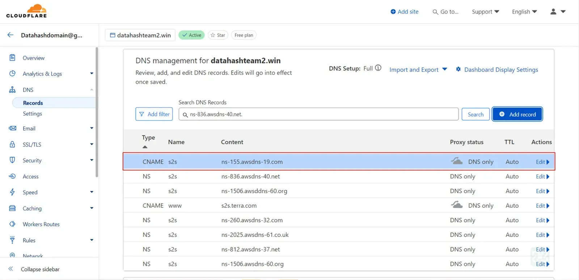Click the Free plan badge

pos(244,35)
